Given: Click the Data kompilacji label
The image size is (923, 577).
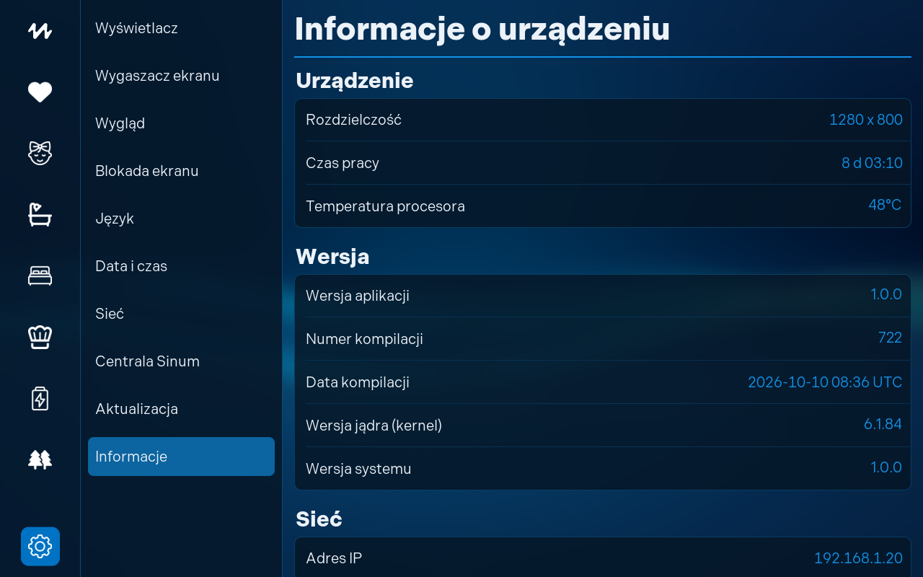Looking at the screenshot, I should point(358,382).
